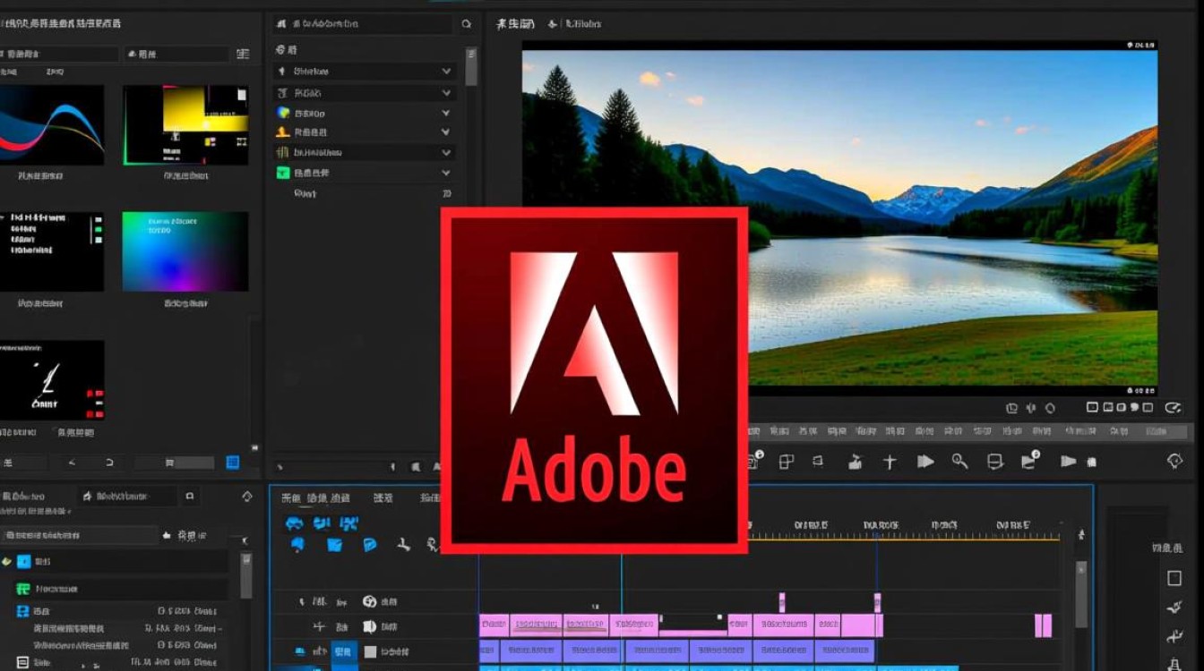Expand the chevron on the vertical-bars row
This screenshot has width=1204, height=671.
(x=446, y=152)
